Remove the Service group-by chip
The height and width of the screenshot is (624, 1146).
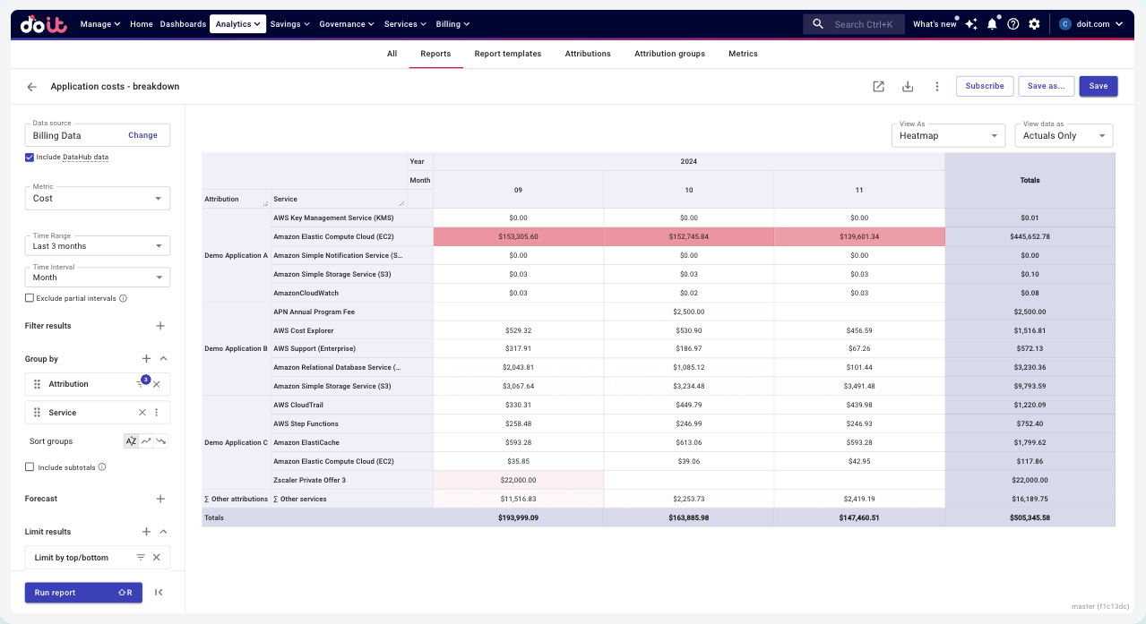click(142, 413)
